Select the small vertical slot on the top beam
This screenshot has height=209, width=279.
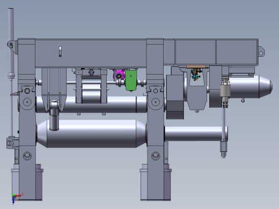click(60, 51)
